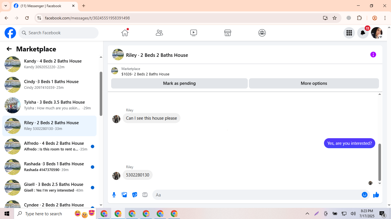
Task: Show hidden system tray icons chevron
Action: 307,214
